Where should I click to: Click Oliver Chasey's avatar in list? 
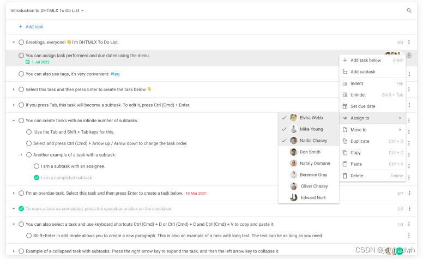pyautogui.click(x=293, y=186)
